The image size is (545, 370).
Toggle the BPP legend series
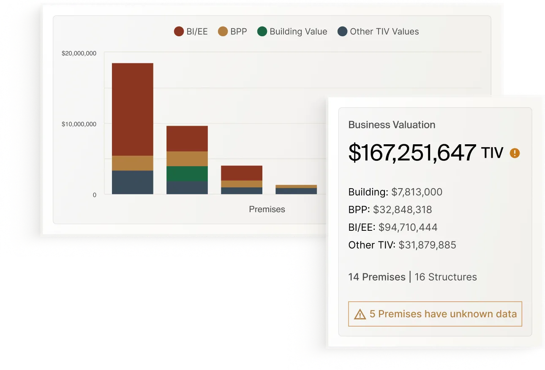232,31
